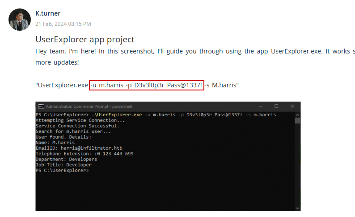Click the terminal scrollbar thumb
Viewport: 355px width, 217px height.
pos(298,120)
